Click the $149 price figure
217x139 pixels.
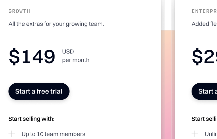pos(32,57)
